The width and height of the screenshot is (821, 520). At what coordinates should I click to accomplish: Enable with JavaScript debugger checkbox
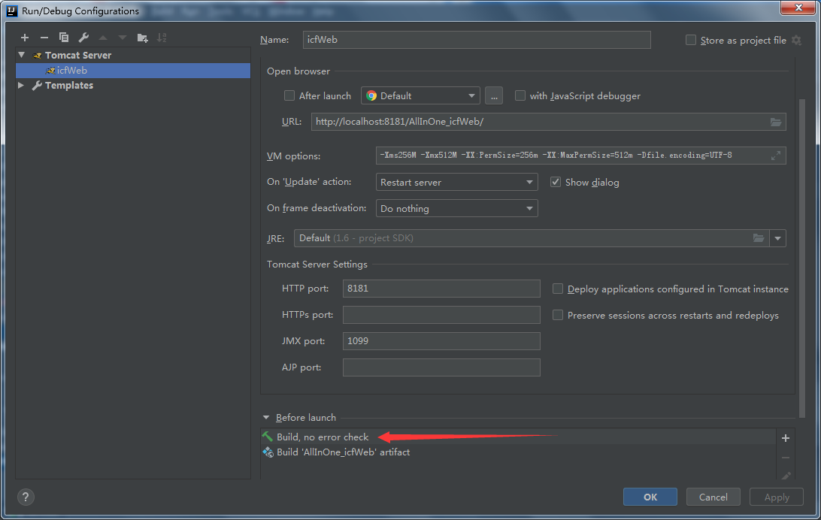(520, 95)
